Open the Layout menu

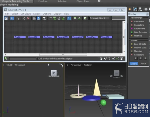[37, 14]
